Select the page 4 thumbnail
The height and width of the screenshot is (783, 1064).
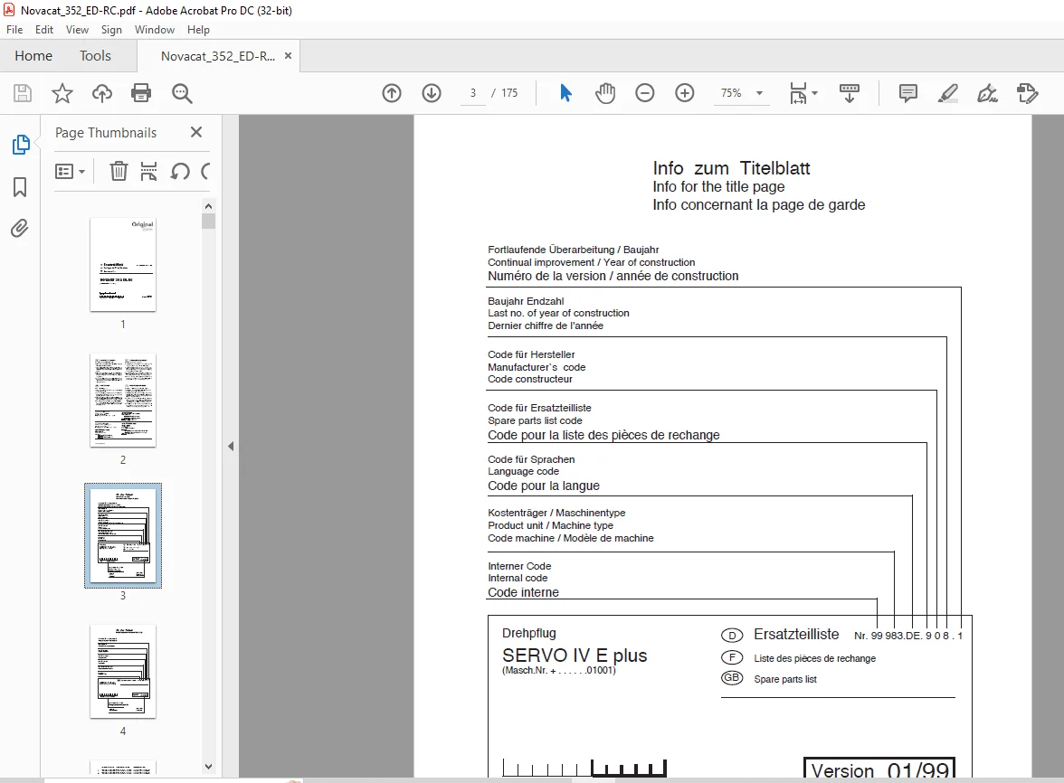[123, 671]
